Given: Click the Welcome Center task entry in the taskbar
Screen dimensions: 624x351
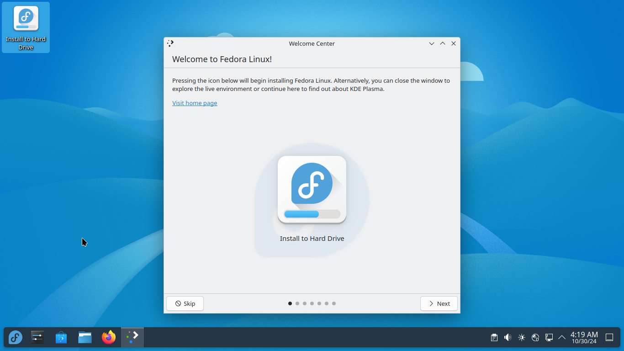Looking at the screenshot, I should pos(132,337).
